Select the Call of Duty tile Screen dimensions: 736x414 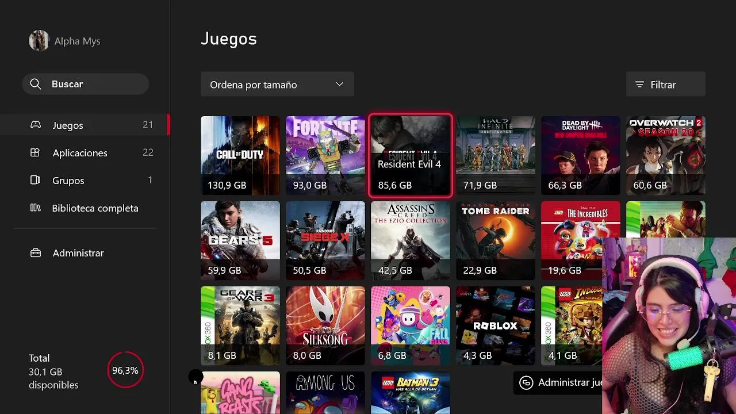click(x=240, y=155)
